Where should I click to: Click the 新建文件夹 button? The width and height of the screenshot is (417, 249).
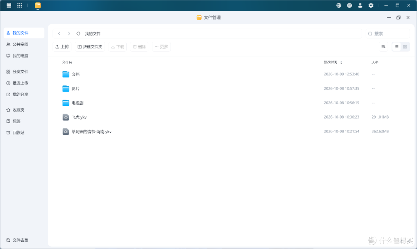point(90,47)
